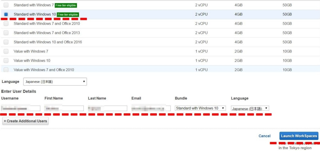Screen dimensions: 320x151
Task: Click '1 vCPU' in Value with Windows 7 row
Action: 201,51
